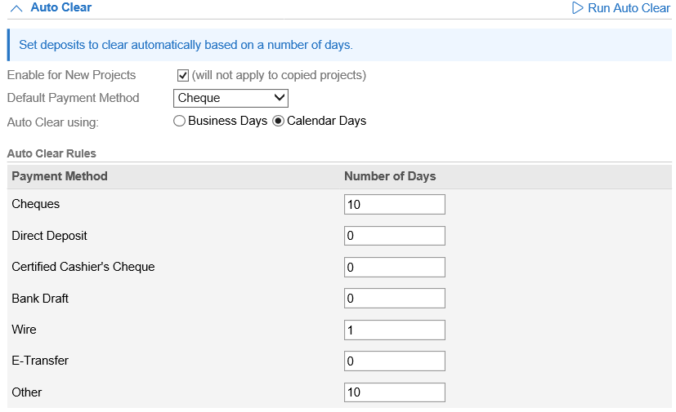Click the E-Transfer days input box
Screen dimensions: 676x412
click(x=394, y=361)
